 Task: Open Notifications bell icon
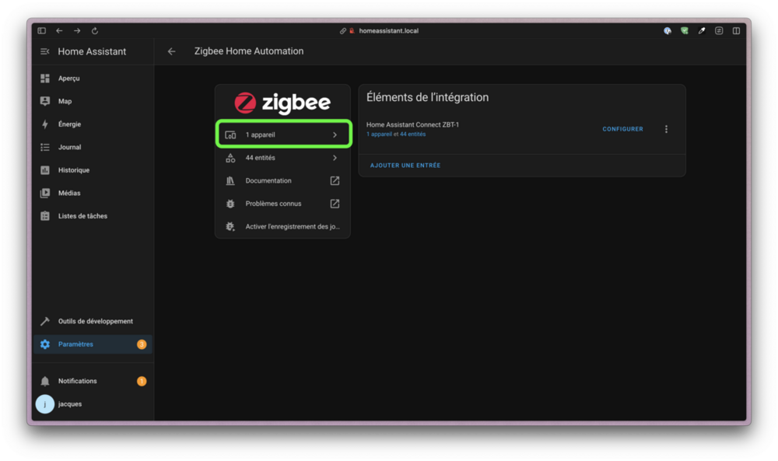tap(45, 381)
